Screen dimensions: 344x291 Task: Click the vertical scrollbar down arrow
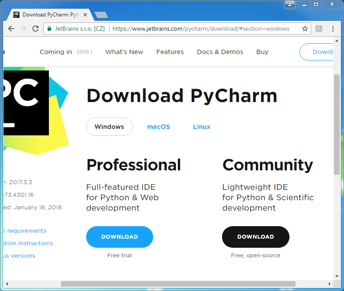337,276
